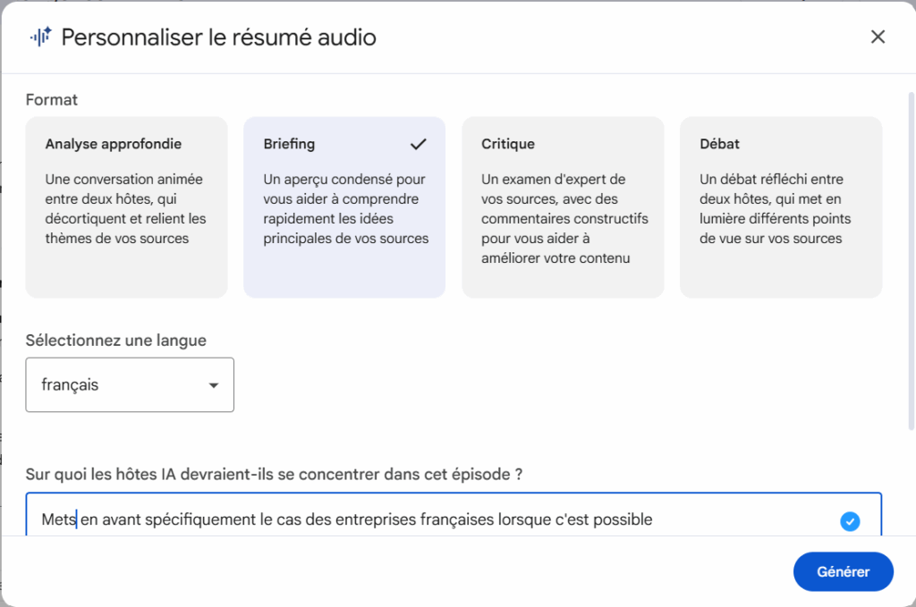
Task: Pick the Débat format card
Action: (781, 207)
